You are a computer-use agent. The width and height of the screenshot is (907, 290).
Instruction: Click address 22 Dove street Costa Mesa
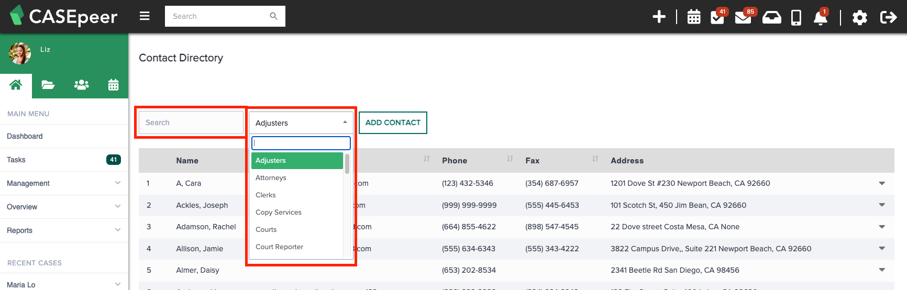point(675,227)
